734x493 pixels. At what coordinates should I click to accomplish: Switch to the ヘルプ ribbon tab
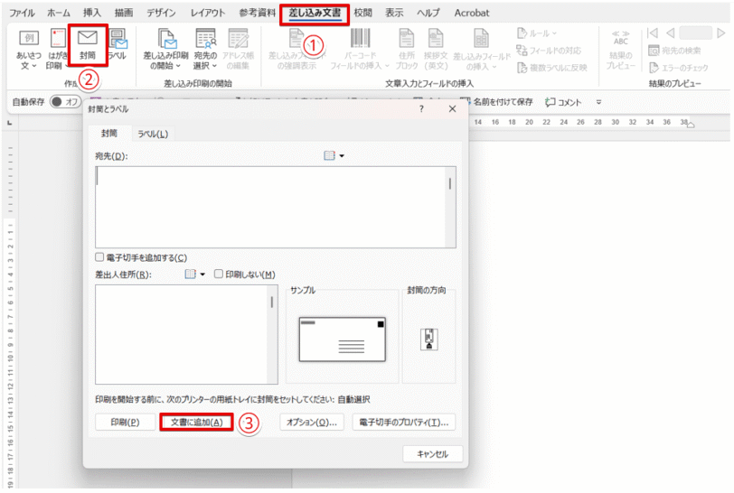tap(428, 13)
